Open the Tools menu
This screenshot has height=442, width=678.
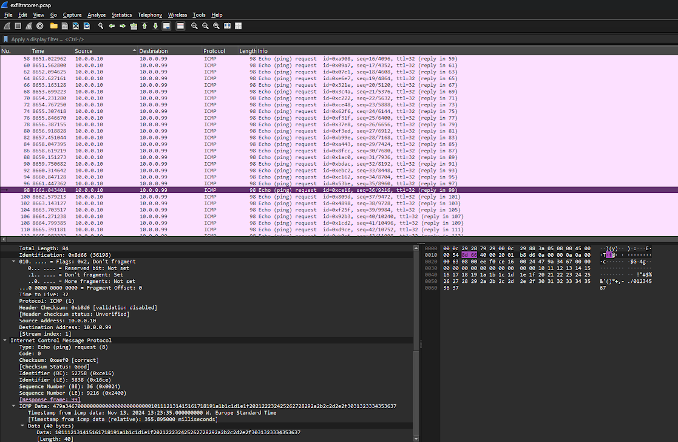(199, 15)
